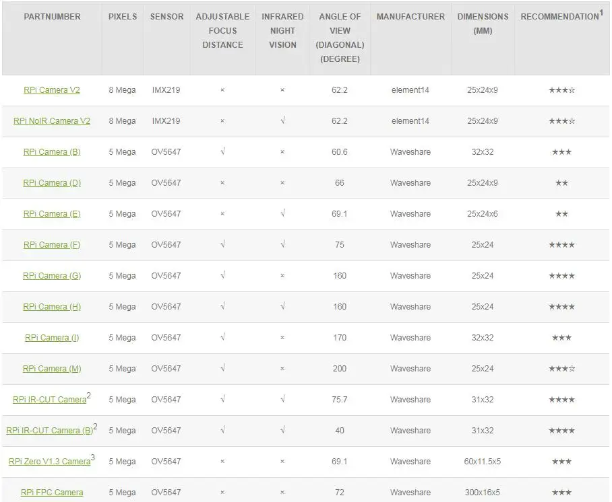Viewport: 612px width, 502px height.
Task: Open the RPi Camera (I) link
Action: (52, 338)
